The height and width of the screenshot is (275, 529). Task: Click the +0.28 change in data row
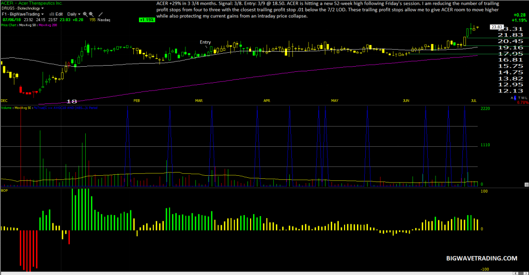78,20
